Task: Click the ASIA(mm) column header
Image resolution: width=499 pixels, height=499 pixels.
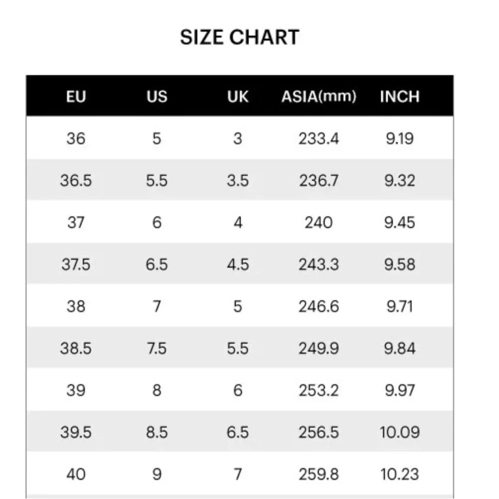Action: 319,96
